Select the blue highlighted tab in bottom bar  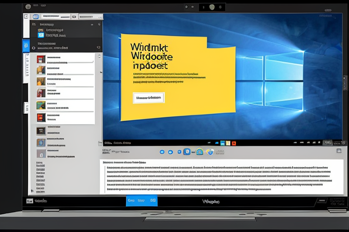click(141, 201)
